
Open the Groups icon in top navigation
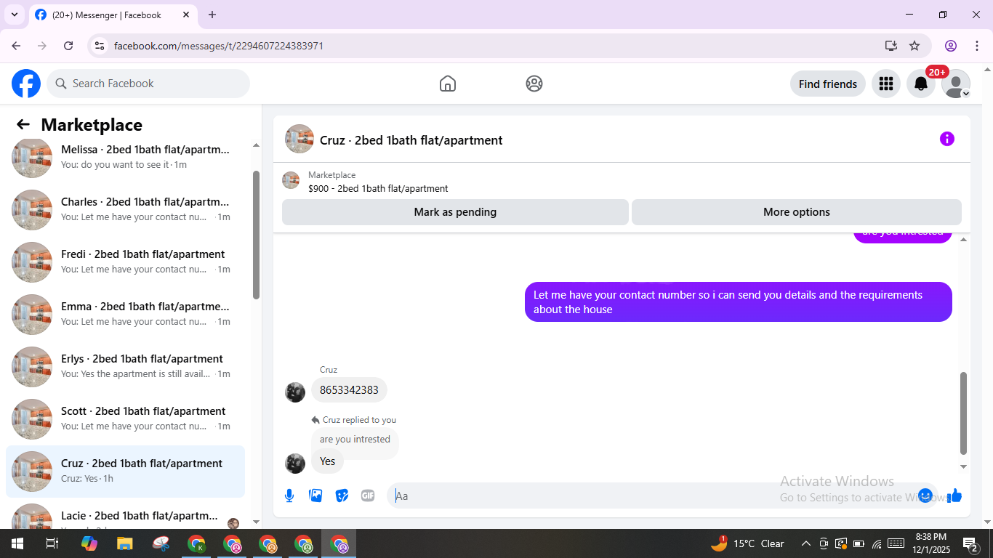tap(534, 84)
